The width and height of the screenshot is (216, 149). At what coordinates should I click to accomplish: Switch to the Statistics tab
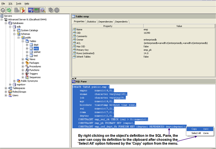[x=91, y=22]
